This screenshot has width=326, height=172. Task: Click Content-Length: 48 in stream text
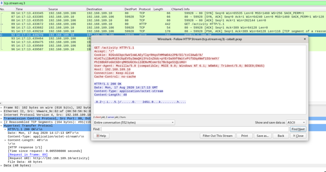pyautogui.click(x=110, y=95)
